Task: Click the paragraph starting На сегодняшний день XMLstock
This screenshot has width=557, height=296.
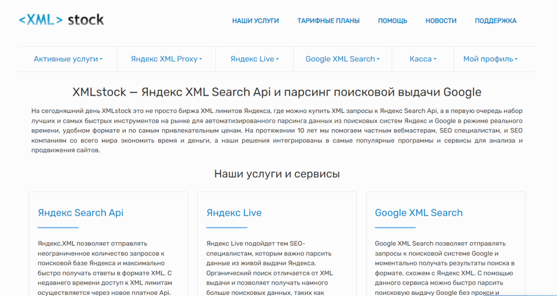Action: pyautogui.click(x=277, y=130)
